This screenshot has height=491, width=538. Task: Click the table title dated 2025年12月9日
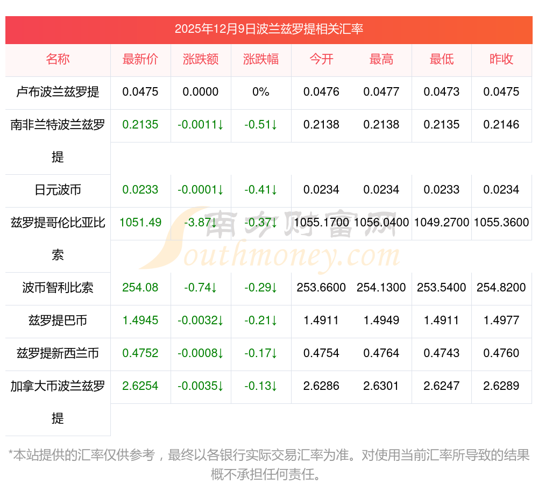pos(268,29)
